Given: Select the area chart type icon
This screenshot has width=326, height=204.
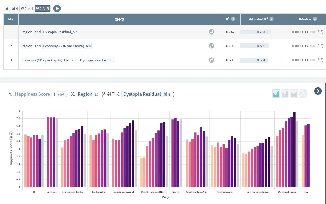Looking at the screenshot, I should (x=294, y=94).
